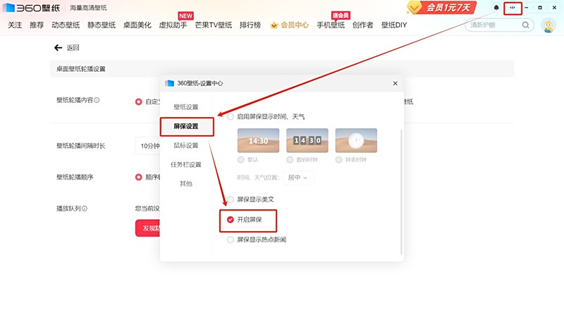564x336 pixels.
Task: Switch to 动态壁纸 tab
Action: (x=66, y=25)
